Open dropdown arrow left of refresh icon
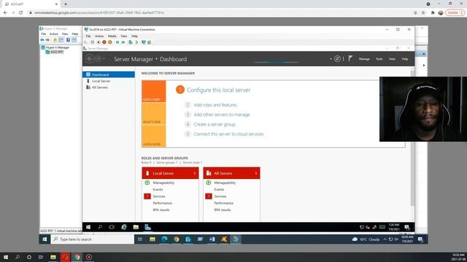Image resolution: width=467 pixels, height=262 pixels. click(331, 59)
